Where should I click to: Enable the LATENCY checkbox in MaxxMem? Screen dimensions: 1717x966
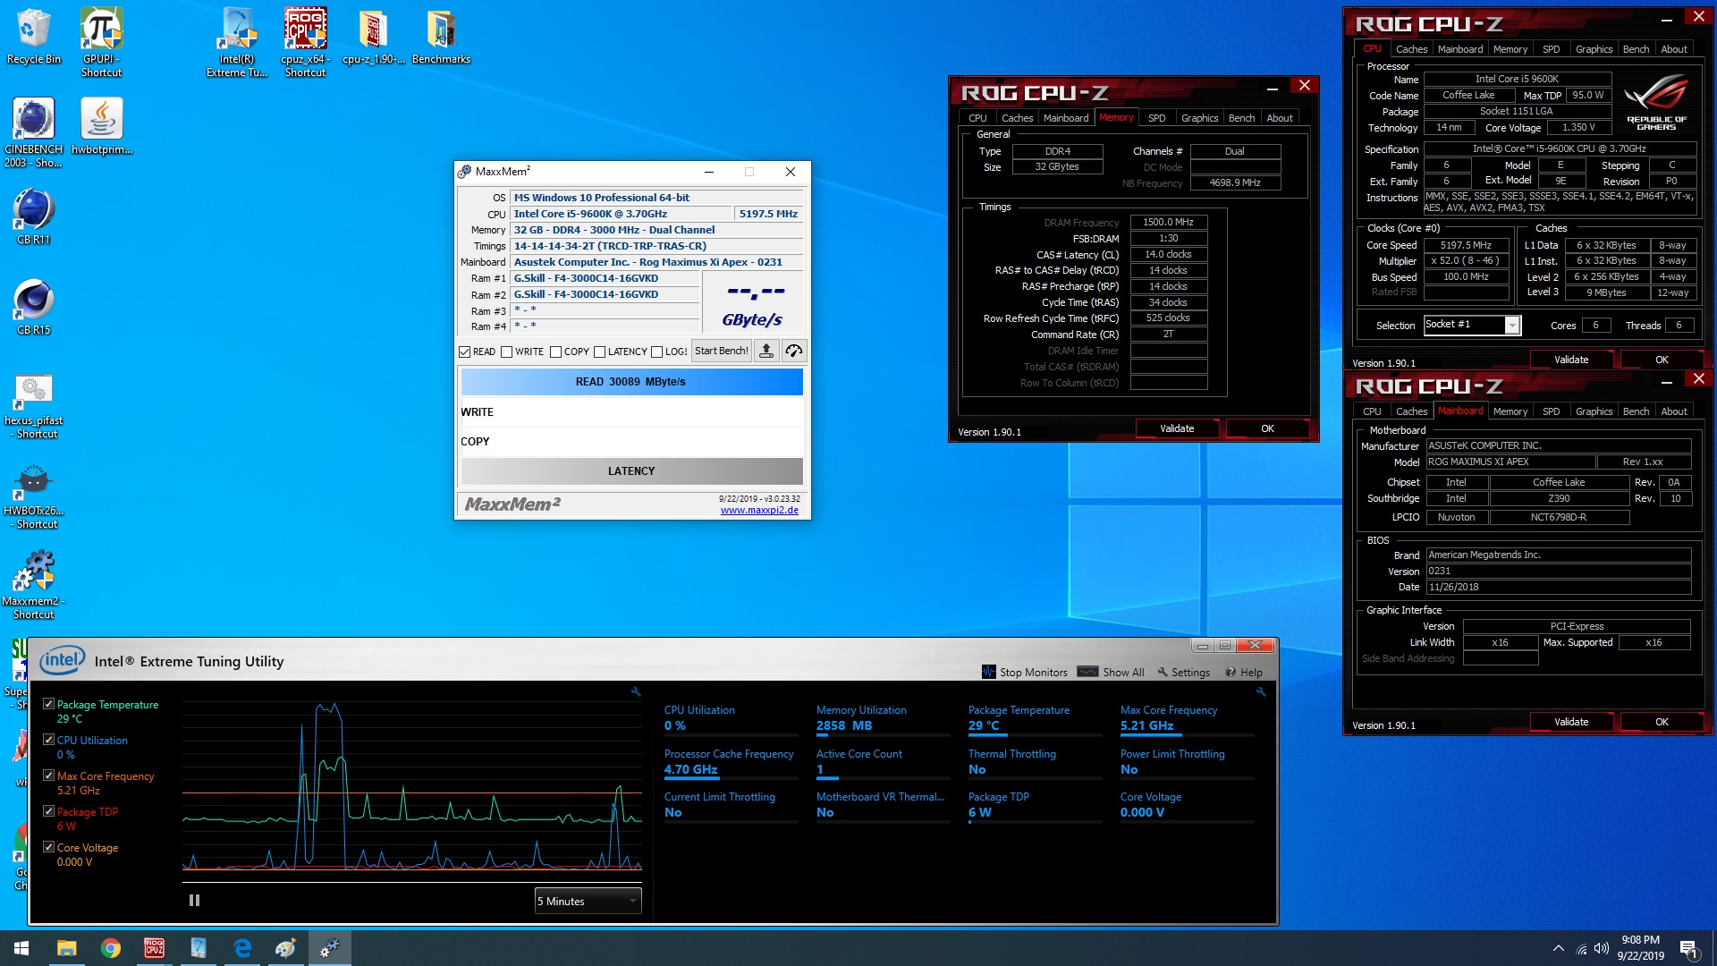[600, 352]
